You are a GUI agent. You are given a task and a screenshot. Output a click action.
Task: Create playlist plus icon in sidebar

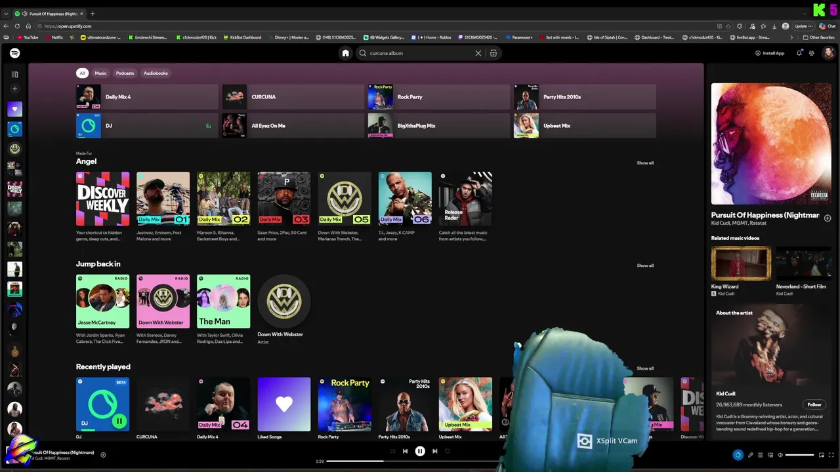pyautogui.click(x=14, y=88)
